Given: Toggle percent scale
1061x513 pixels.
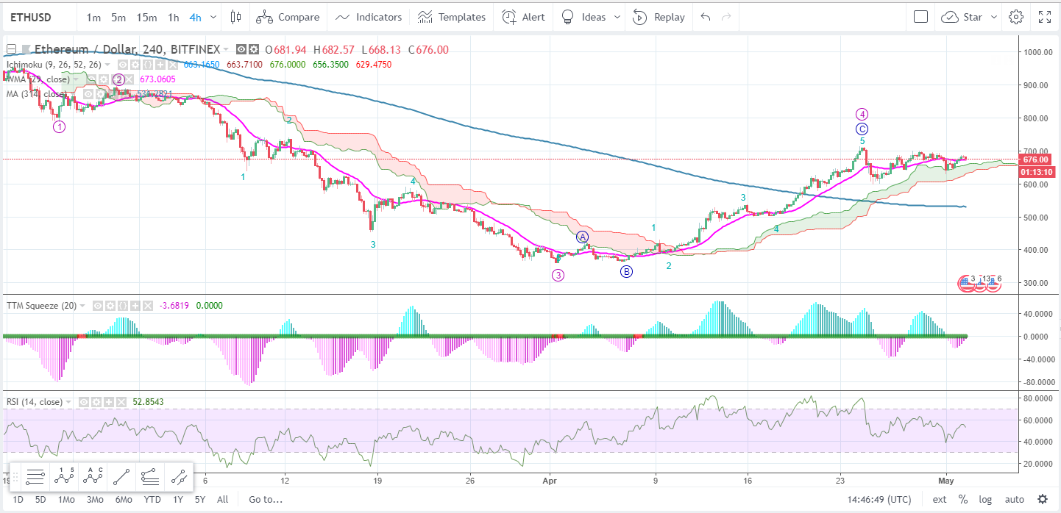Looking at the screenshot, I should (x=962, y=499).
